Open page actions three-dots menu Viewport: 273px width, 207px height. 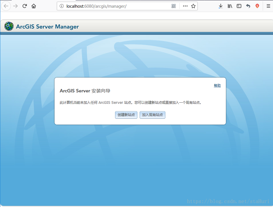click(x=185, y=6)
